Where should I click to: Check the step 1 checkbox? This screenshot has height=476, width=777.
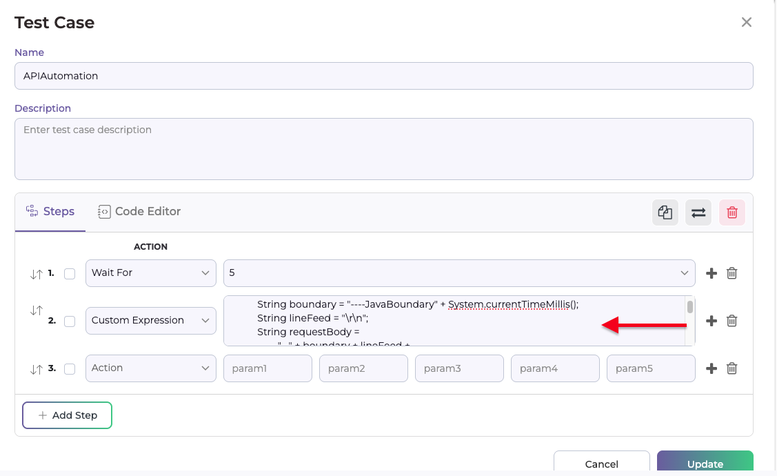(x=70, y=274)
